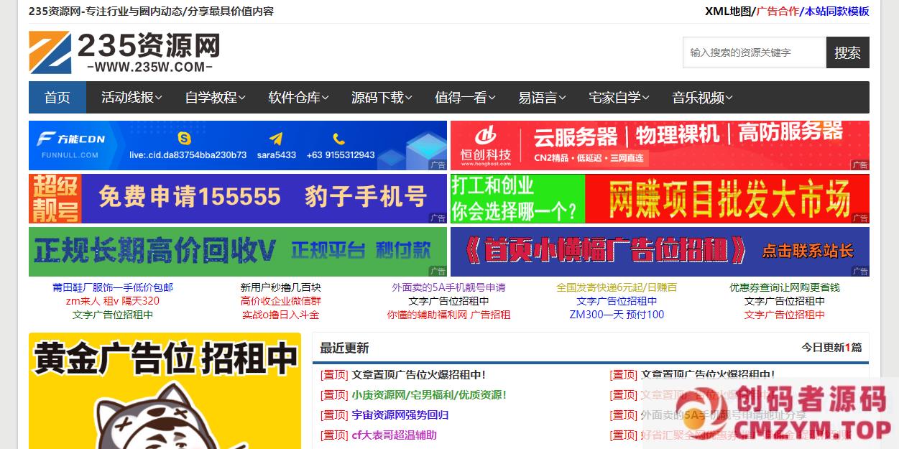Open the XML地图 link

(727, 11)
